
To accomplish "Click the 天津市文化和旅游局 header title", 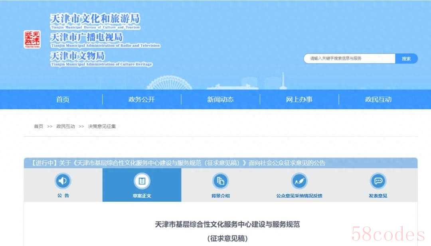I will (x=95, y=19).
